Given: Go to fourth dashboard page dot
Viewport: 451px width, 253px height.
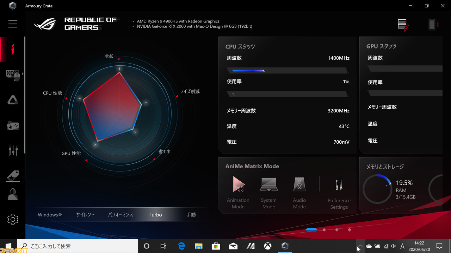Looking at the screenshot, I should click(x=350, y=230).
